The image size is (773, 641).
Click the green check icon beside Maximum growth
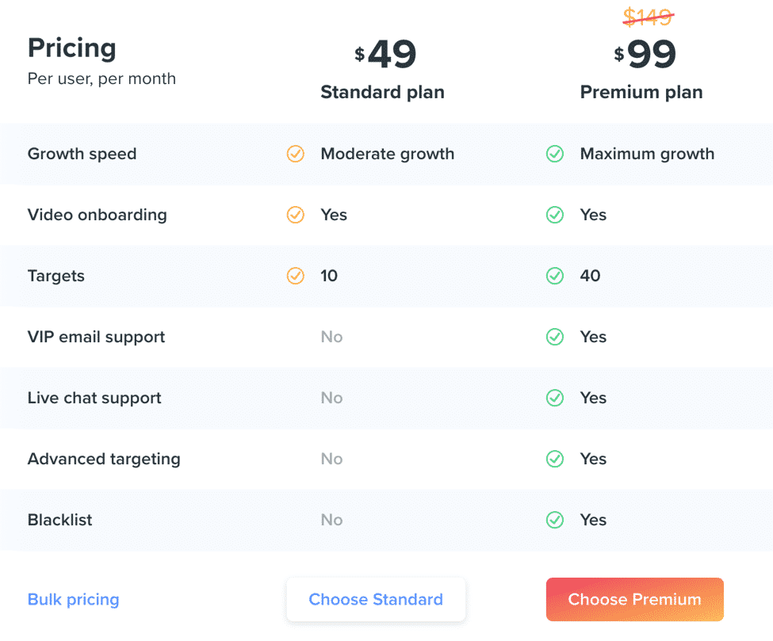click(x=555, y=154)
